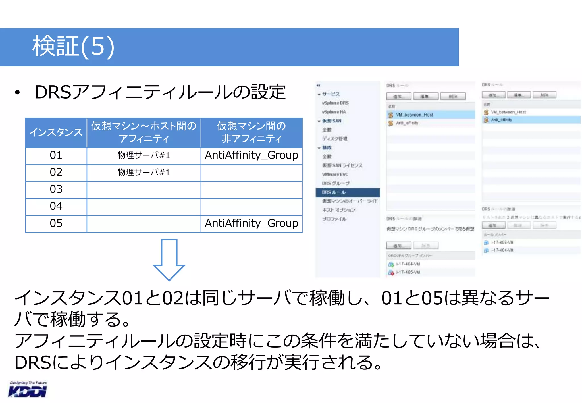Open プロファイル in the sidebar
The image size is (582, 403).
334,219
